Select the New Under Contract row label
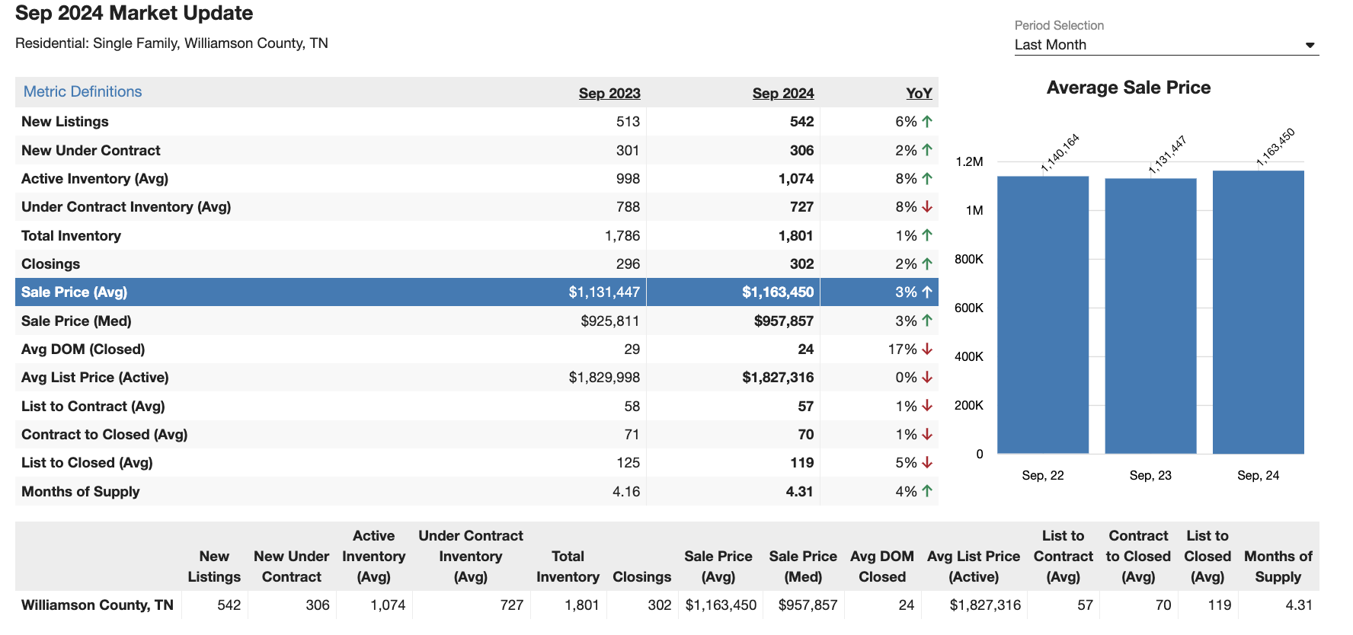 point(91,150)
